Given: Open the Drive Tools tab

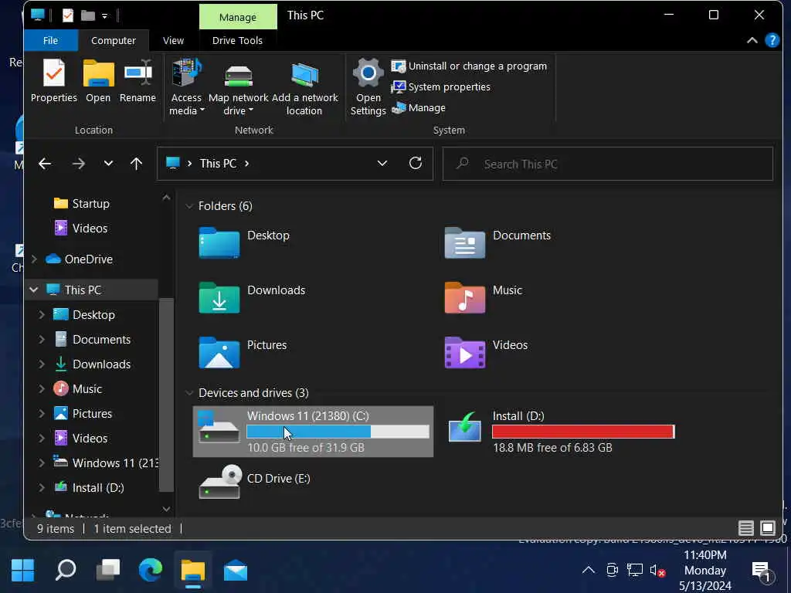Looking at the screenshot, I should coord(237,40).
